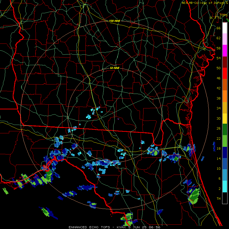Click the dark orange legend swatch below 46
The image size is (229, 229).
pos(225,84)
